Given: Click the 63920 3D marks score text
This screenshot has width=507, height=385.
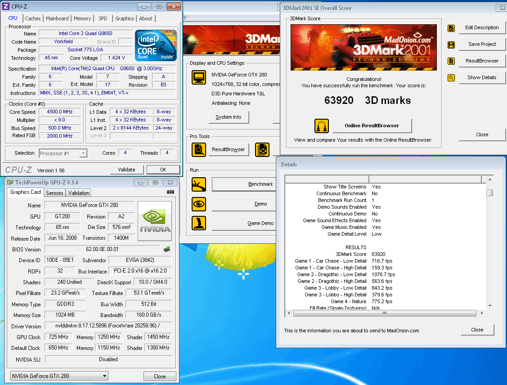Looking at the screenshot, I should (x=367, y=100).
